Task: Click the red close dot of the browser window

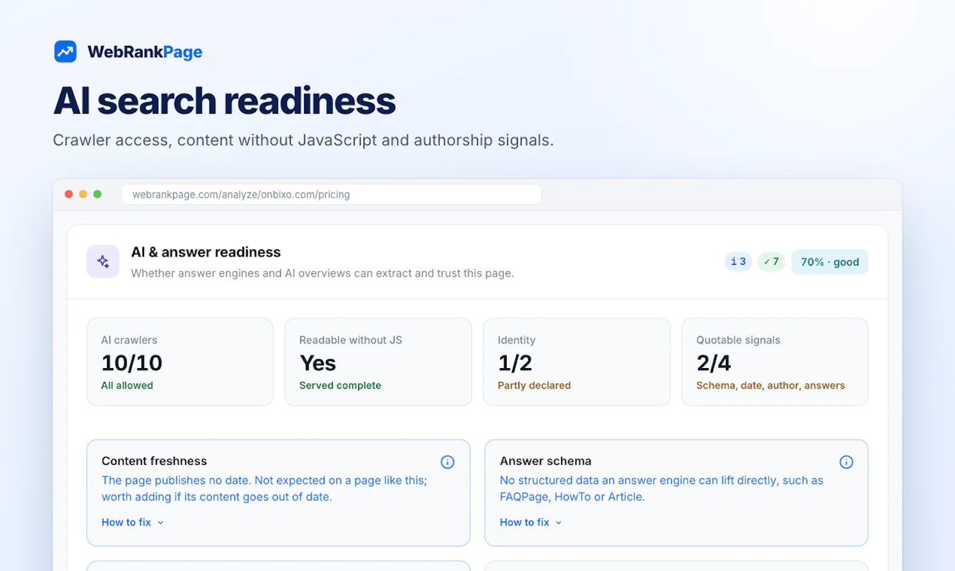Action: pos(69,194)
